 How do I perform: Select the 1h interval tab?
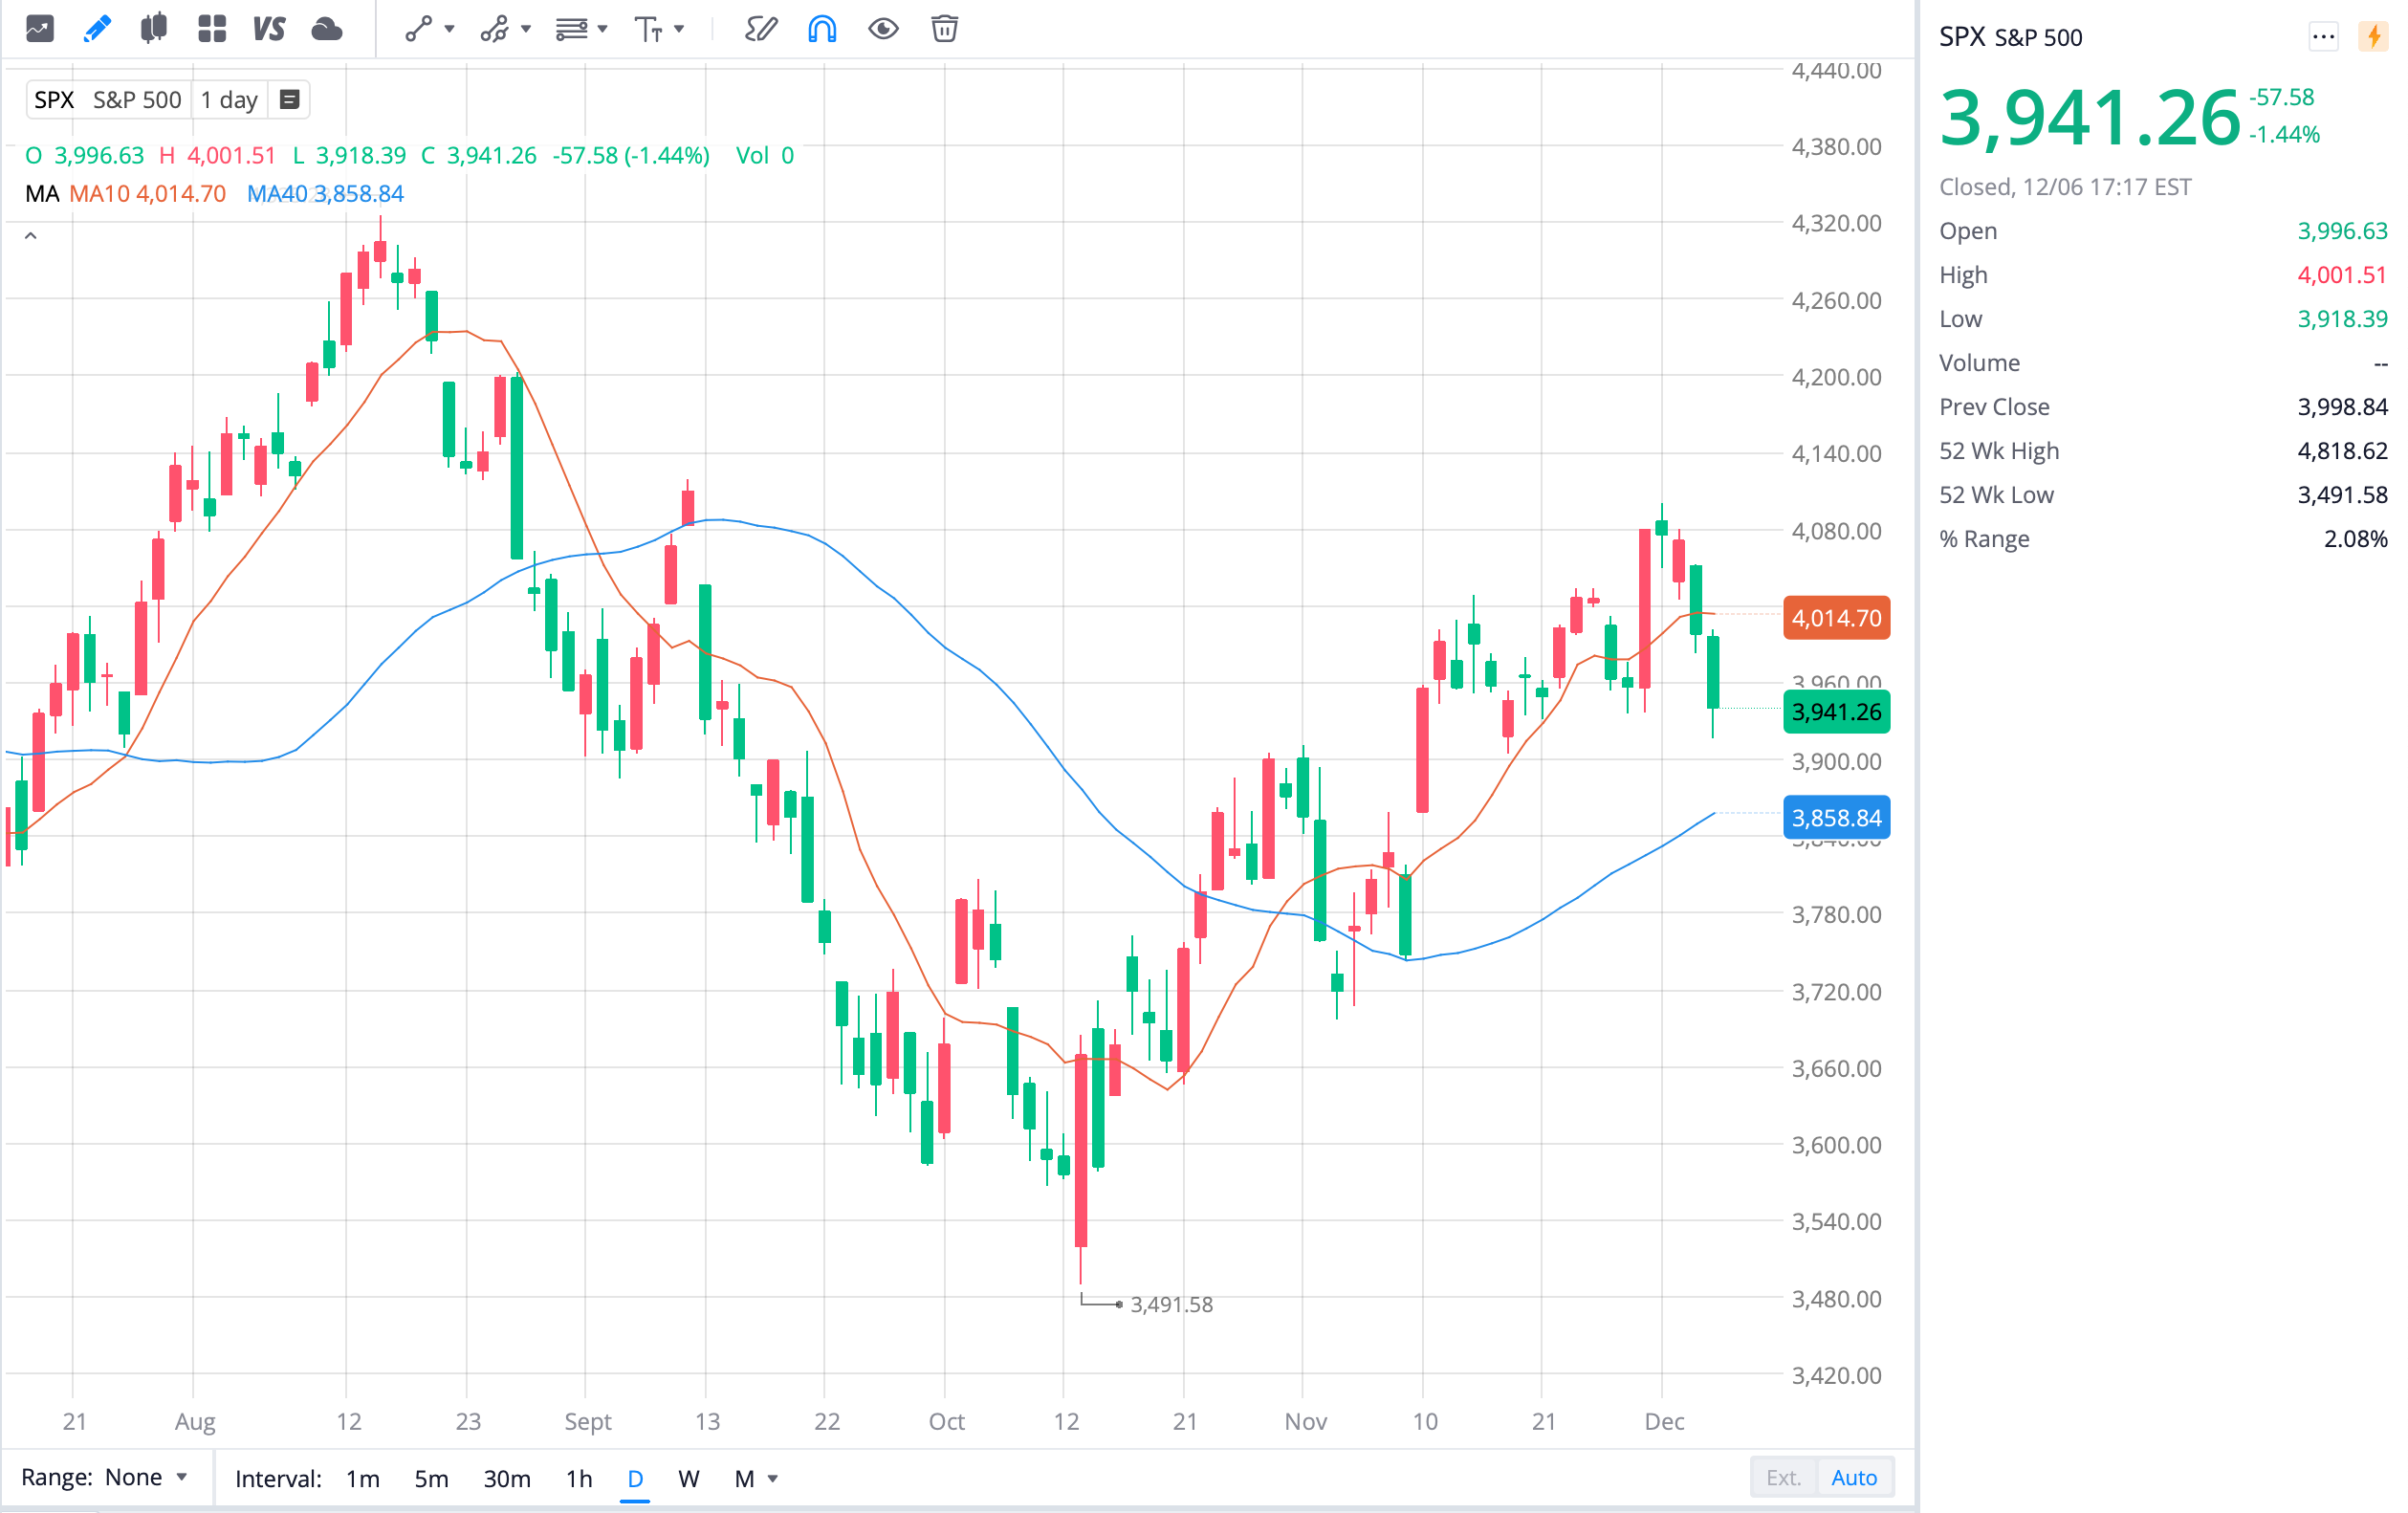tap(578, 1478)
